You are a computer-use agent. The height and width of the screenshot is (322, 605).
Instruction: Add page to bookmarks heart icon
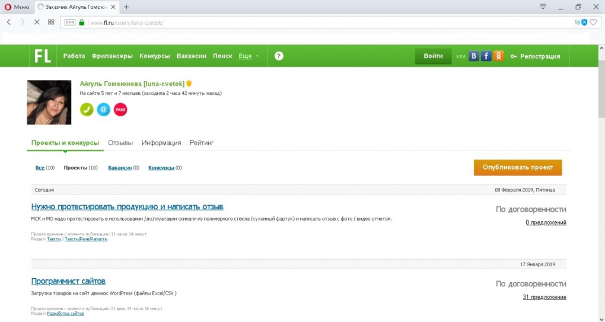click(x=593, y=23)
